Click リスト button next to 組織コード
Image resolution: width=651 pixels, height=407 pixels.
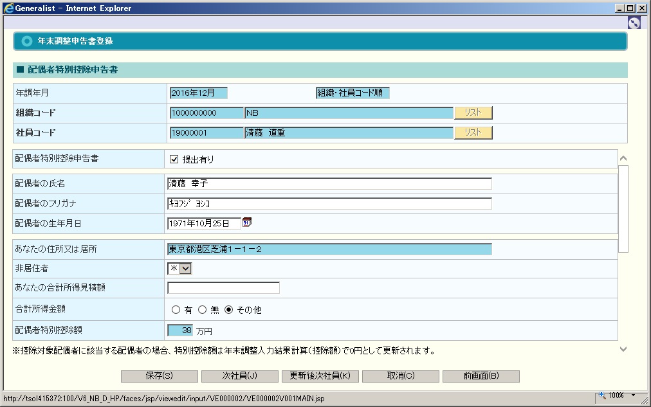click(x=473, y=113)
